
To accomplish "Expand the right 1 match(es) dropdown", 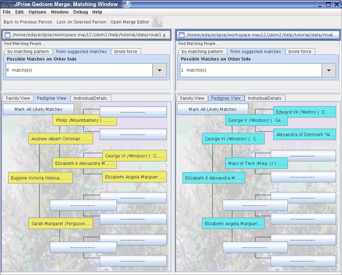I will (328, 70).
